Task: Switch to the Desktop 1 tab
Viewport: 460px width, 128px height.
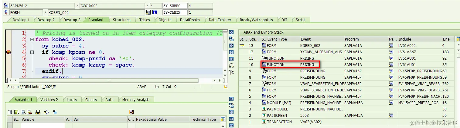Action: pos(21,20)
